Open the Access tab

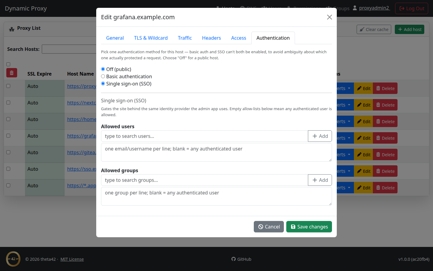tap(239, 38)
